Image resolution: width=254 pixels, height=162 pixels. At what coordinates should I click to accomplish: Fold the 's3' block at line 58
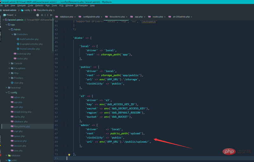tap(65, 96)
